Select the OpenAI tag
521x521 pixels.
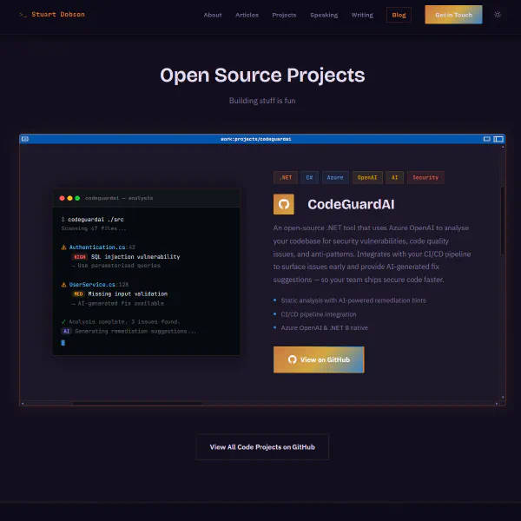(x=367, y=177)
